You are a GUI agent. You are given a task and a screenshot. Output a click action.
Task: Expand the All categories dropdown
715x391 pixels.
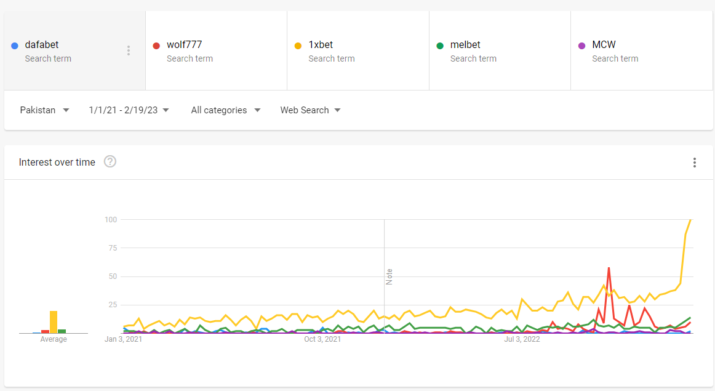click(225, 110)
